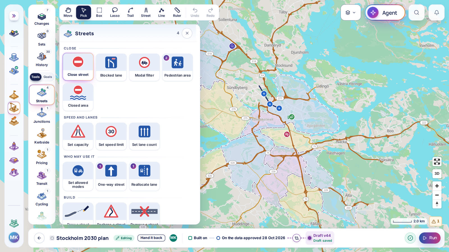
Task: Click the Agent button
Action: [x=385, y=13]
